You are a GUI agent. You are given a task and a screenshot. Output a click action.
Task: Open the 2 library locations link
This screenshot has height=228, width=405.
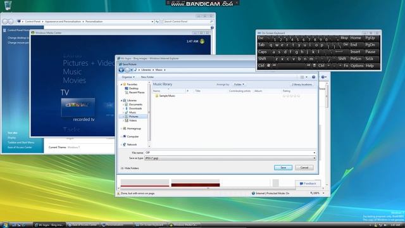coord(302,84)
